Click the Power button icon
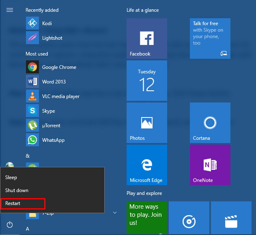The width and height of the screenshot is (256, 235). pyautogui.click(x=10, y=224)
